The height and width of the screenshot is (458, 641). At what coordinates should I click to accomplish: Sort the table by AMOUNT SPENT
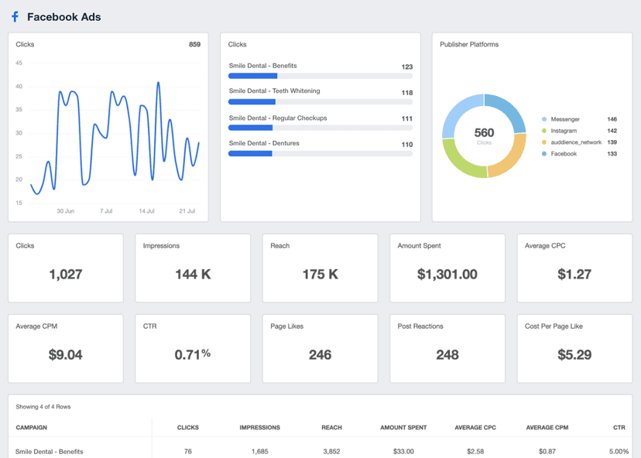[403, 427]
